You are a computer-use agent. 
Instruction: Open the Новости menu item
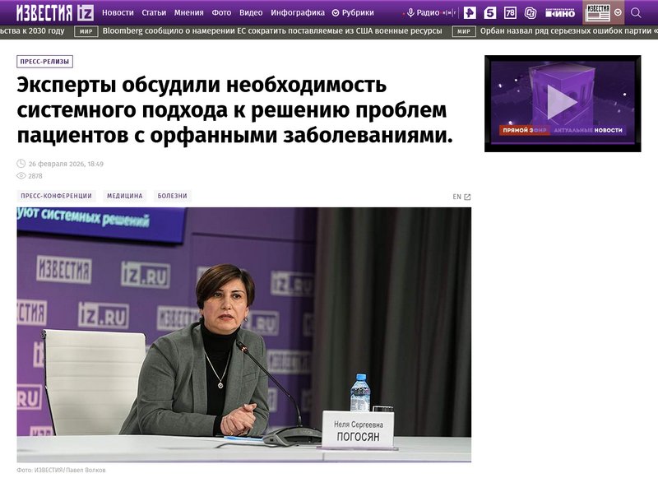118,13
